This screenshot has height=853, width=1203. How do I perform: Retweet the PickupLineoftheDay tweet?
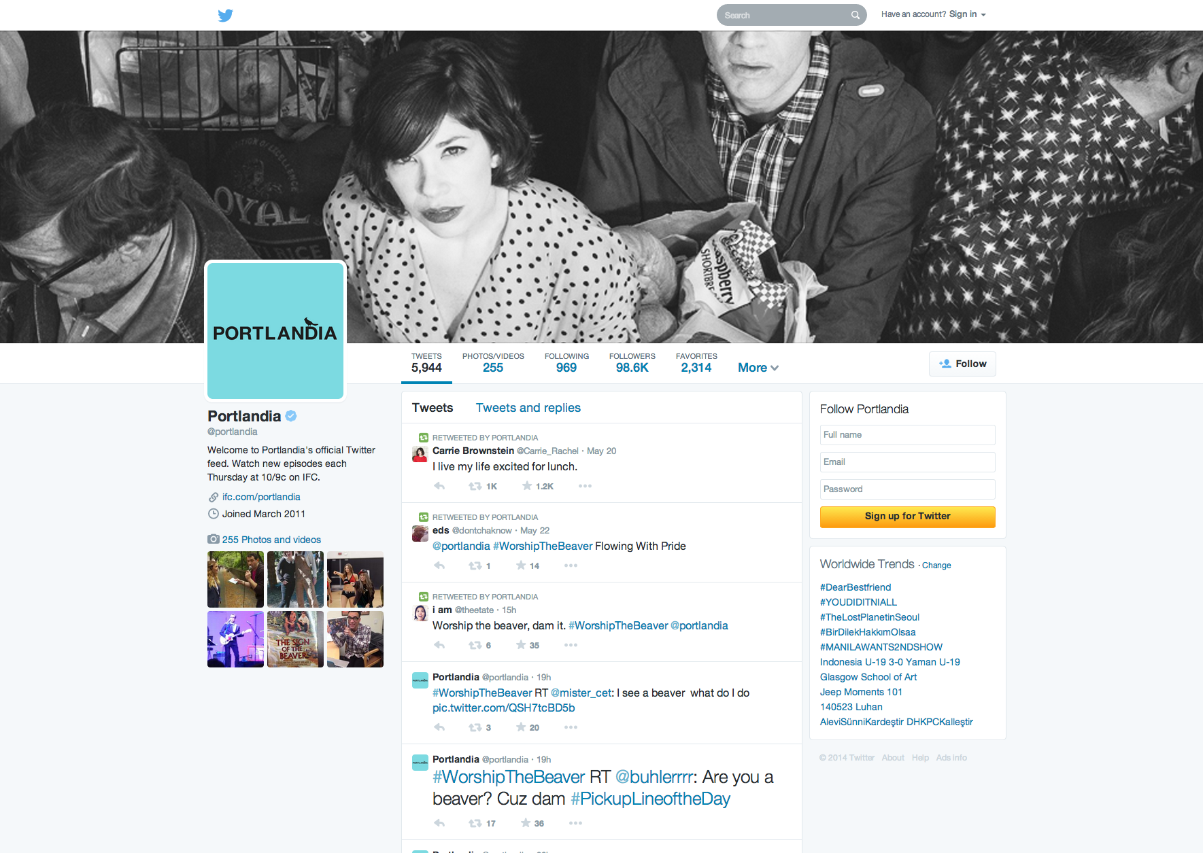point(475,823)
